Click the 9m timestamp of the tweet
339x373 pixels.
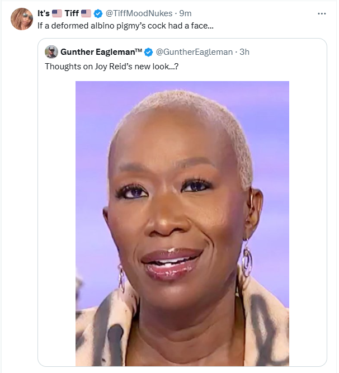point(185,13)
